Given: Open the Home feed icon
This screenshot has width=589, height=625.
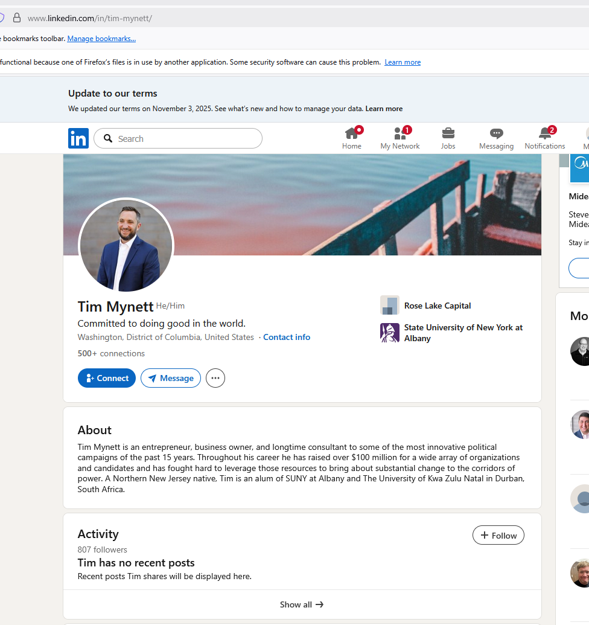Looking at the screenshot, I should pos(352,133).
